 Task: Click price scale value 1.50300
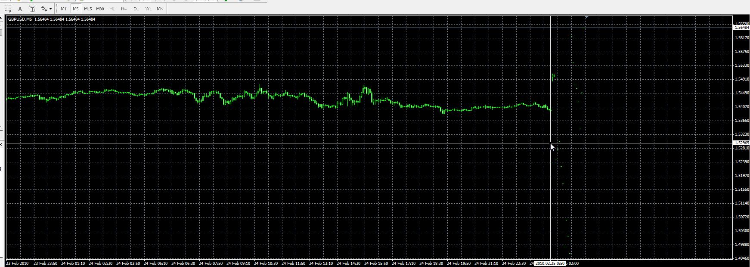(x=742, y=231)
